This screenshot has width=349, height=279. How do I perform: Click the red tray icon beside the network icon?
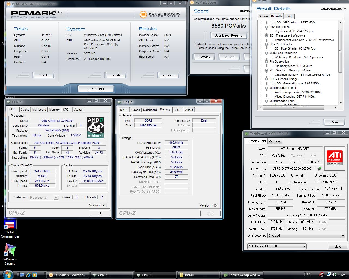click(x=322, y=275)
